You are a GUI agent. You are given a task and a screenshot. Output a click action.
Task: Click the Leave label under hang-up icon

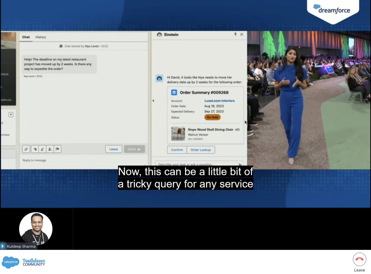[x=359, y=270]
